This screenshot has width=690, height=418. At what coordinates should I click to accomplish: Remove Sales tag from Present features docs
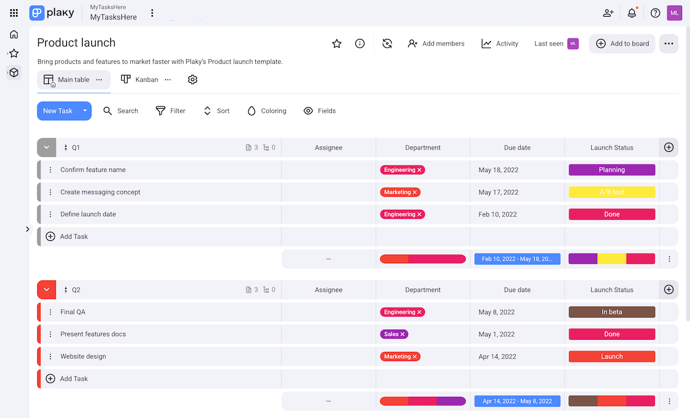pyautogui.click(x=402, y=335)
